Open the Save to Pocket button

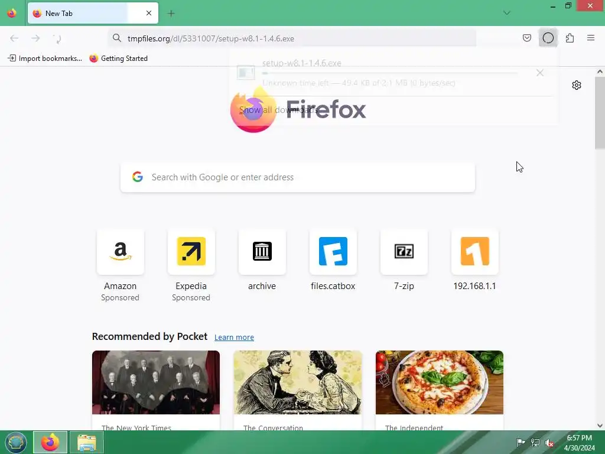point(526,38)
